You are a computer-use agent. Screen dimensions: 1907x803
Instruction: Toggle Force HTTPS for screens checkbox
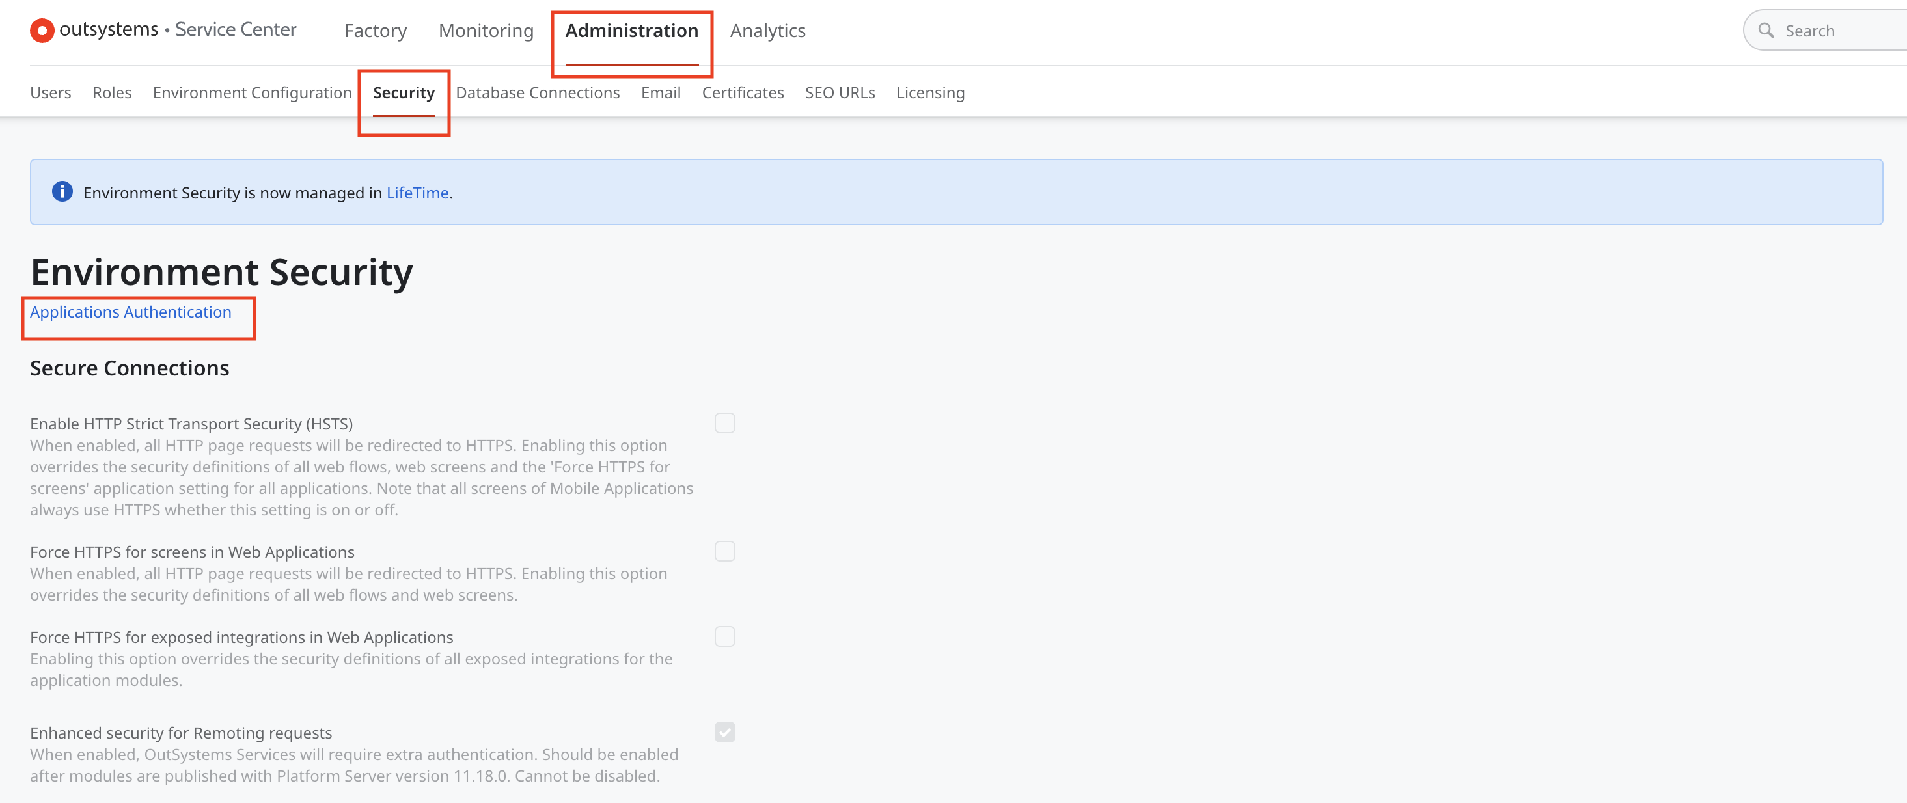click(724, 551)
